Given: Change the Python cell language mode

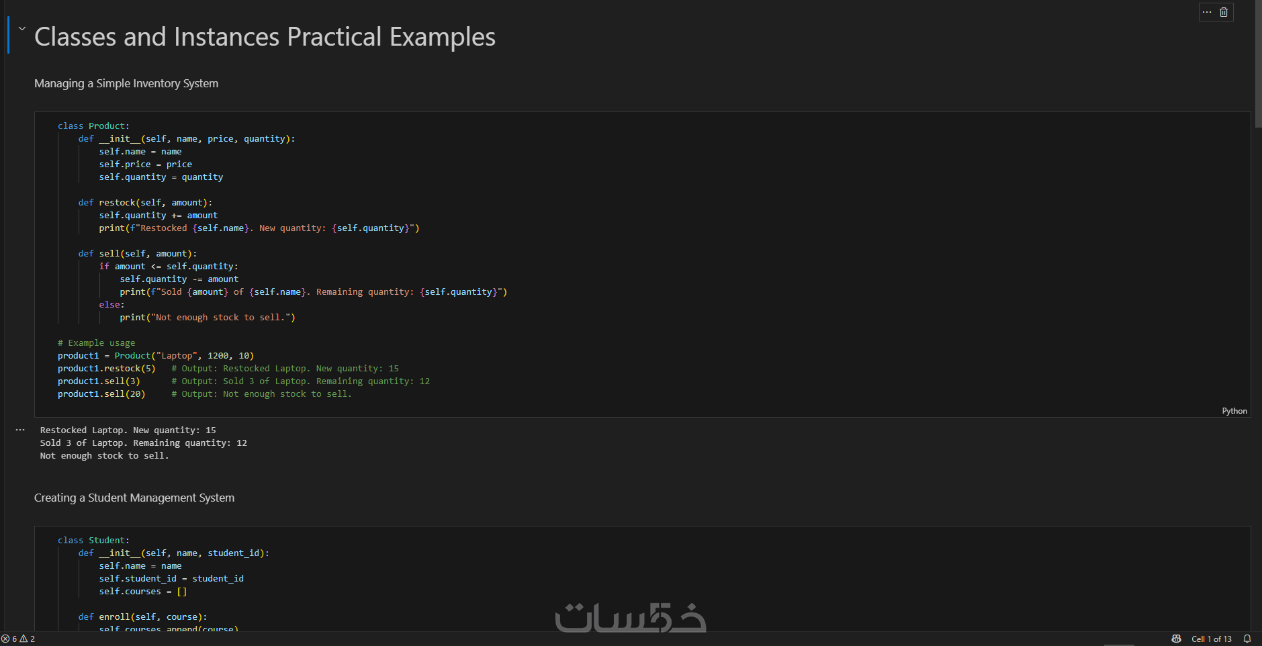Looking at the screenshot, I should [1234, 411].
